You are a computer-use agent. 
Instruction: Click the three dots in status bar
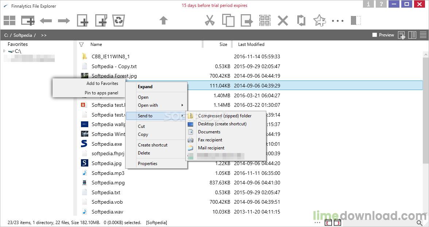click(317, 223)
